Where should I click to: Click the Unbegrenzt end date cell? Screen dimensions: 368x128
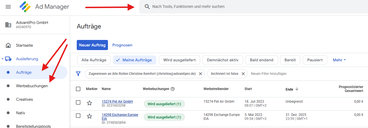294,102
